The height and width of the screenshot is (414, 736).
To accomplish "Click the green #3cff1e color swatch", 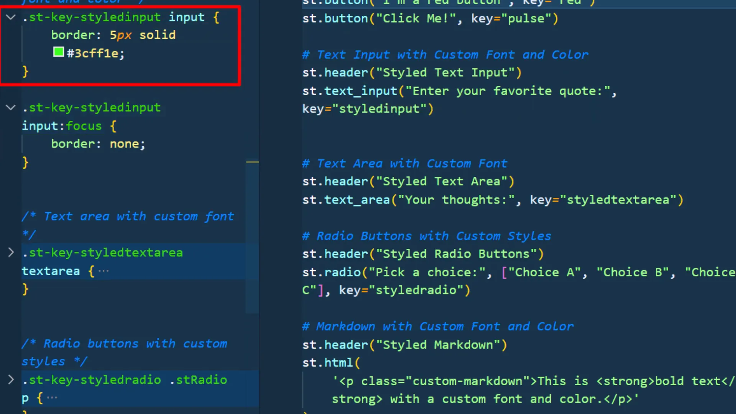I will (x=58, y=52).
